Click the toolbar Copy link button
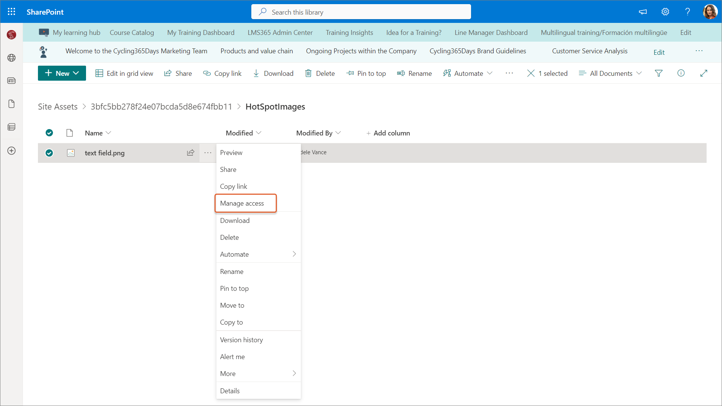Image resolution: width=722 pixels, height=406 pixels. (222, 73)
